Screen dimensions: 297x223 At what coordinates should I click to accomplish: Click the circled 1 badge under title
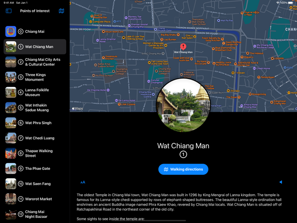click(x=183, y=154)
